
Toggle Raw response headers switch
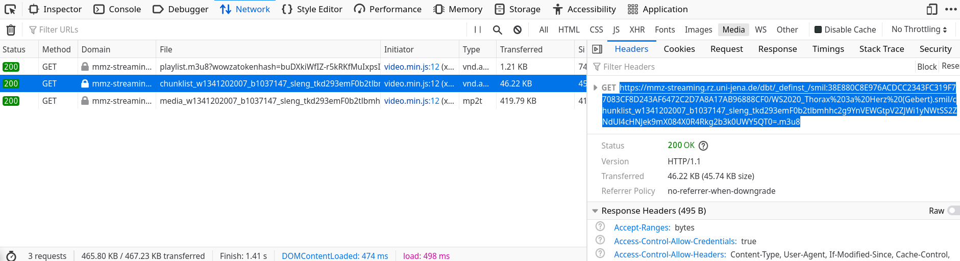[953, 211]
